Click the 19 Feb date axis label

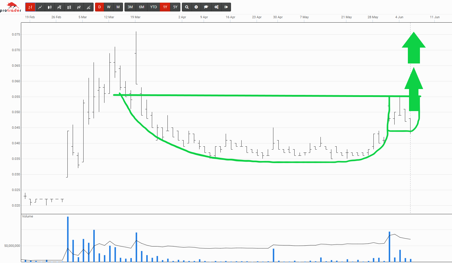(x=30, y=17)
